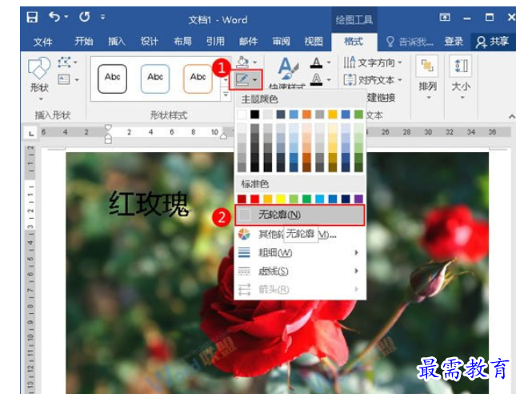This screenshot has height=394, width=516.
Task: Click the Shape Fill paint bucket icon
Action: click(243, 62)
